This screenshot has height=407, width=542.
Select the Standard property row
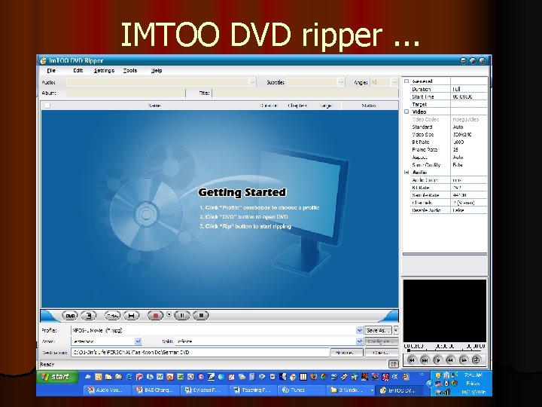click(449, 127)
